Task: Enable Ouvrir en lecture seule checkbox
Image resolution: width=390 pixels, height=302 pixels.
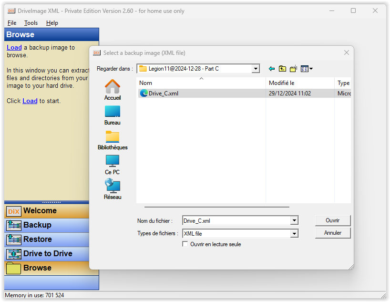Action: pyautogui.click(x=185, y=244)
